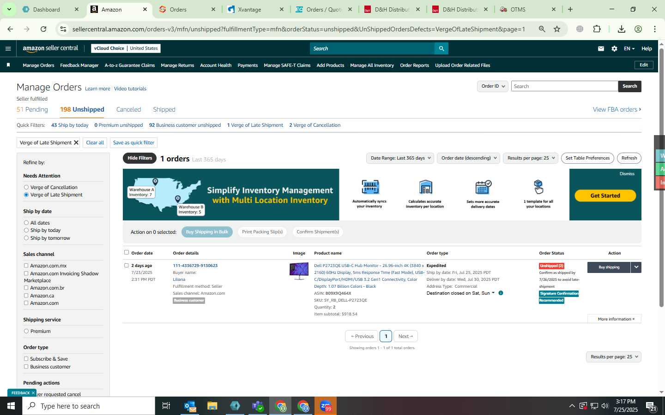665x415 pixels.
Task: Select Verge of Late Shipment radio button
Action: click(26, 195)
